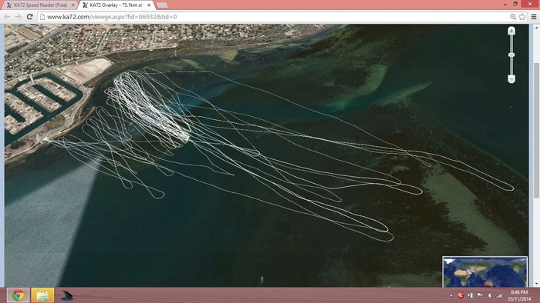This screenshot has width=540, height=303.
Task: Select the KA72 Overlay tab
Action: 116,5
